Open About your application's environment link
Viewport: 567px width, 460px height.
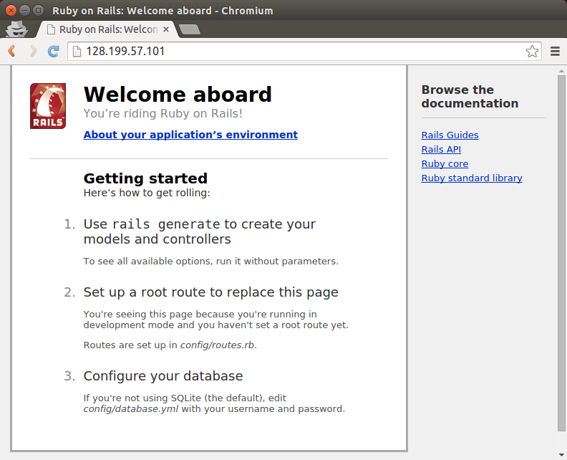(190, 135)
